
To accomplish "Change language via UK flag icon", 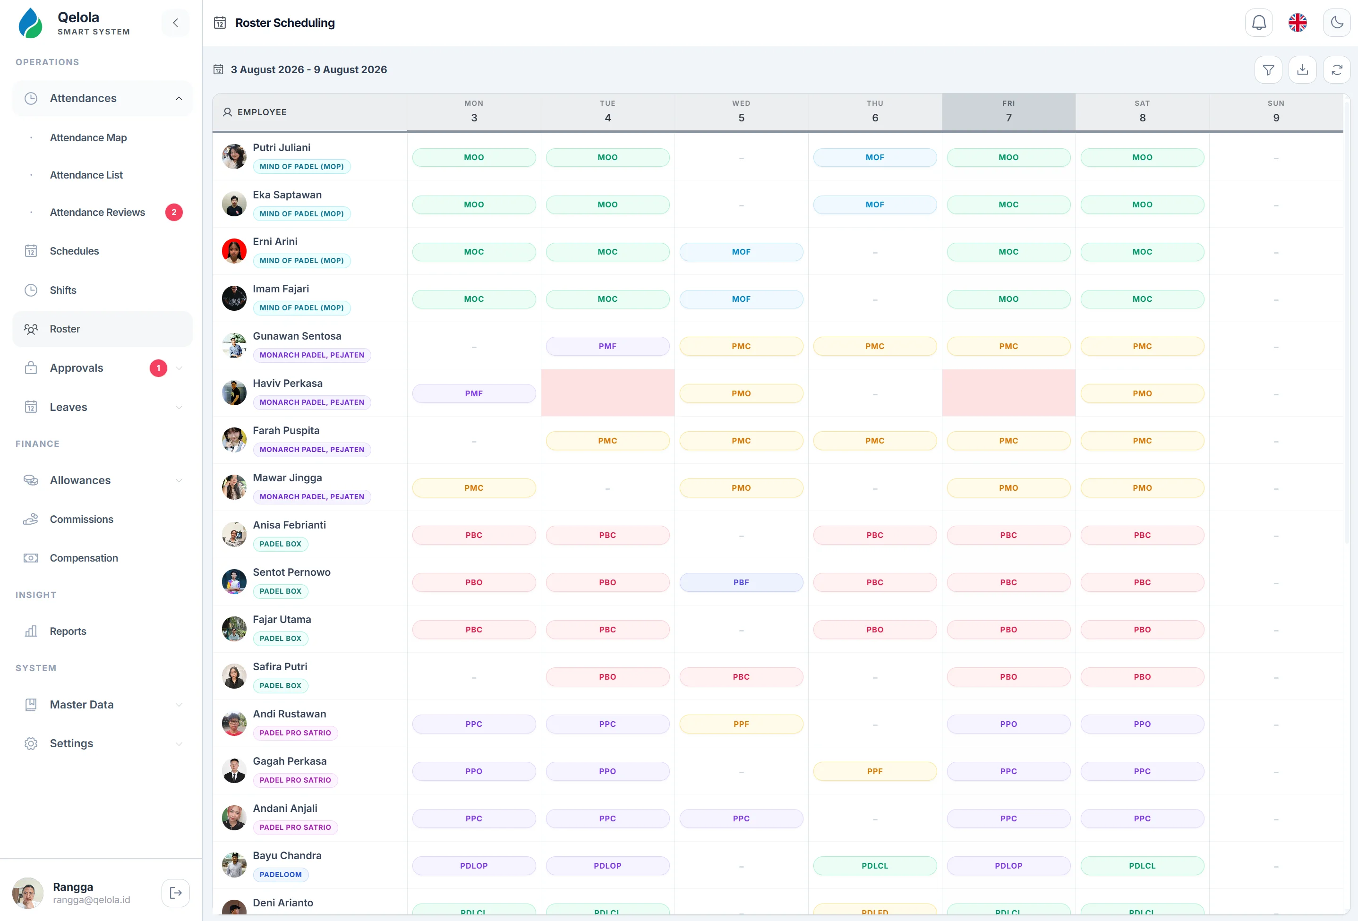I will (x=1297, y=23).
